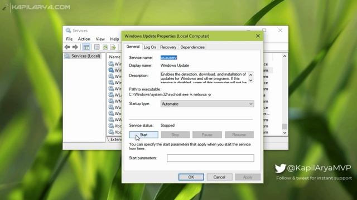This screenshot has height=200, width=357.
Task: Select the last Xbc service row
Action: 115,132
